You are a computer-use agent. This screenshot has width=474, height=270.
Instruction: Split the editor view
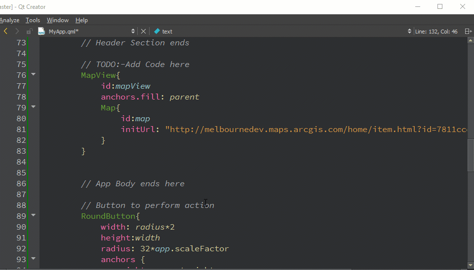pos(468,32)
